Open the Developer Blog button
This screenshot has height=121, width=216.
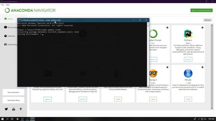coord(13,100)
